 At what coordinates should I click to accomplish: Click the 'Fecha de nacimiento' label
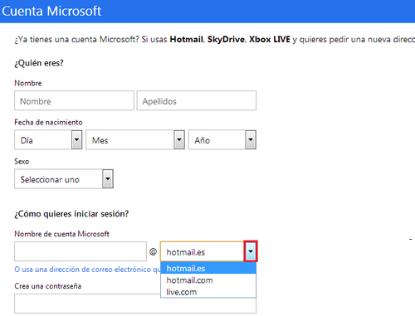pyautogui.click(x=48, y=122)
